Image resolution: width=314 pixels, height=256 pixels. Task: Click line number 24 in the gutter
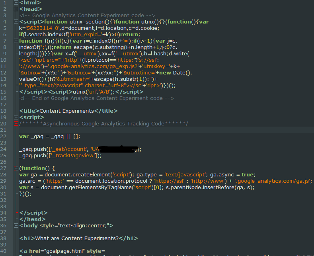[x=4, y=149]
